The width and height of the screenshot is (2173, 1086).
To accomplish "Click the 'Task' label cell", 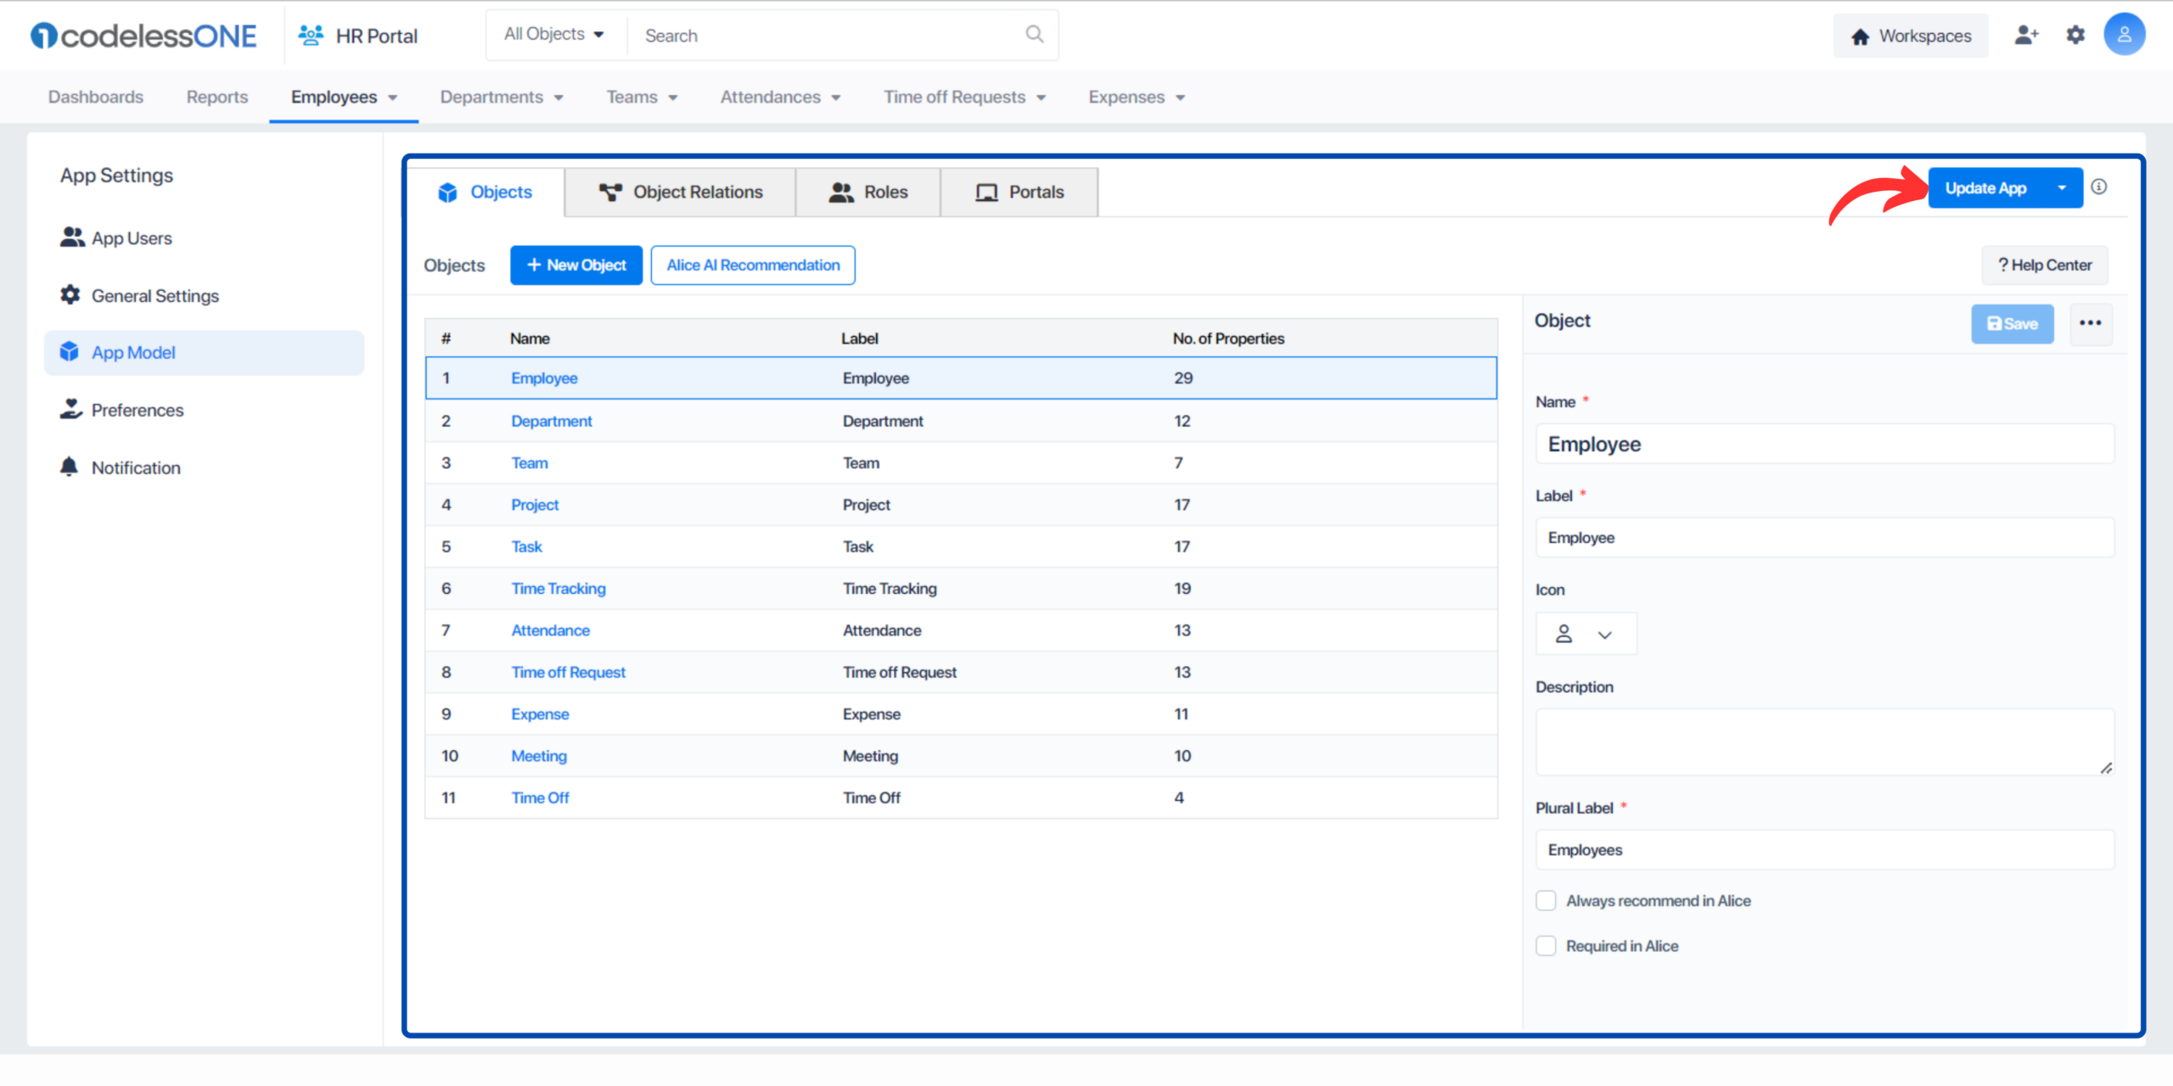I will click(x=858, y=546).
